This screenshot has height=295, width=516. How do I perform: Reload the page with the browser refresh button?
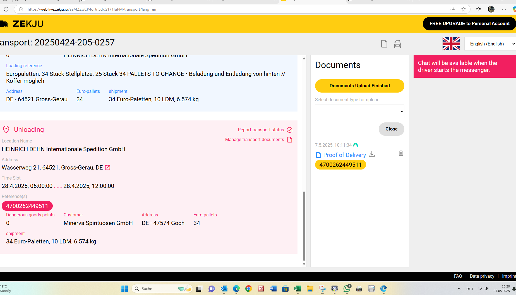(6, 9)
